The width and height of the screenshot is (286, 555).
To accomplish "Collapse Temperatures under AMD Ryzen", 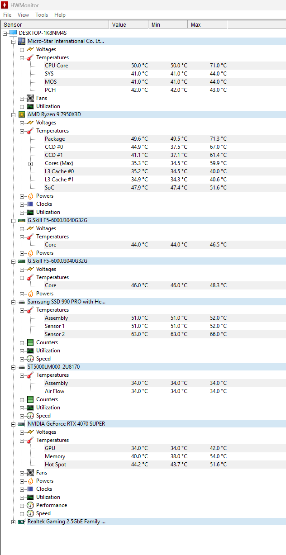I will 22,131.
